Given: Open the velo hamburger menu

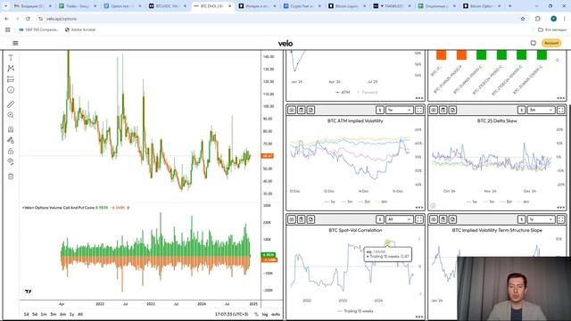Looking at the screenshot, I should pos(15,44).
